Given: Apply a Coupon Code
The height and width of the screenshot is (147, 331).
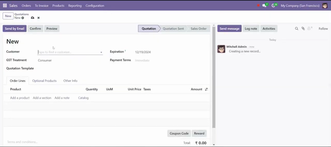Looking at the screenshot, I should click(x=179, y=133).
